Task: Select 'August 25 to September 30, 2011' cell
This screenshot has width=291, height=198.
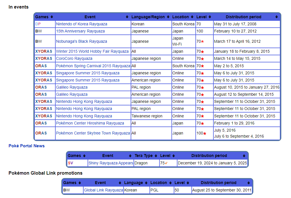Action: (x=222, y=190)
